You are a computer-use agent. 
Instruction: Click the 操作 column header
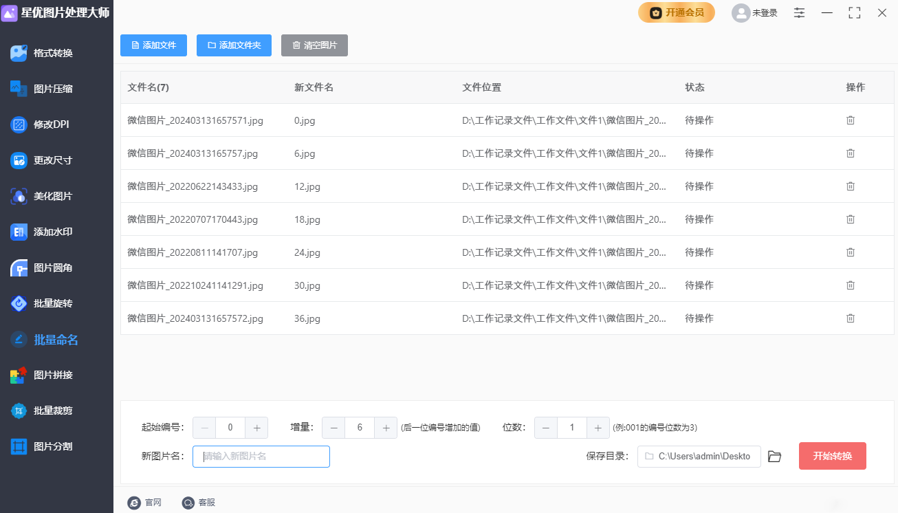(855, 87)
